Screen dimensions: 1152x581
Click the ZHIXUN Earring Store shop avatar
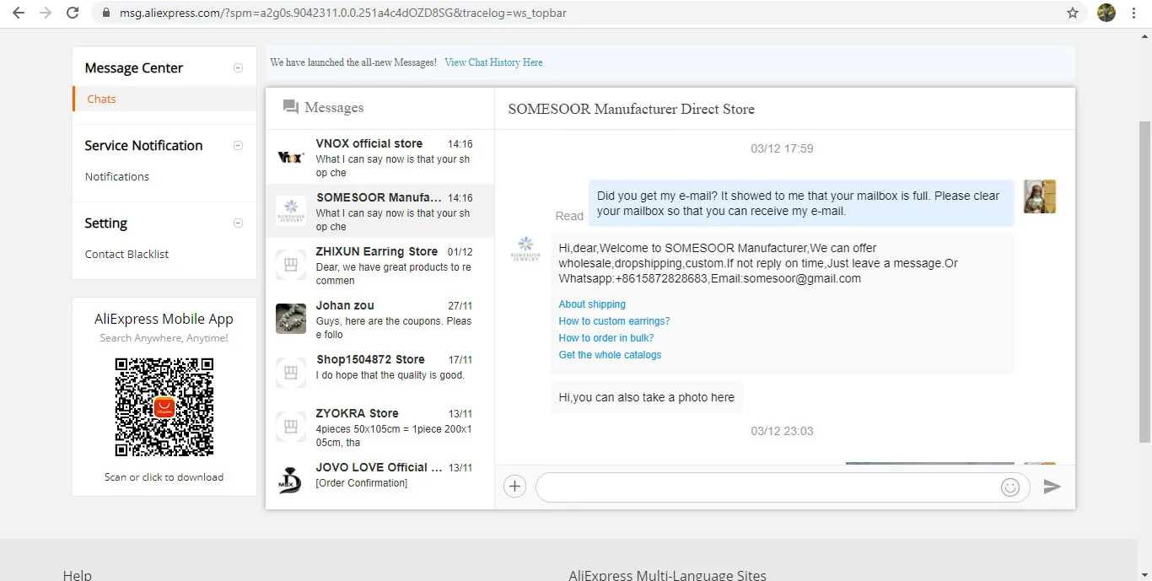point(291,265)
